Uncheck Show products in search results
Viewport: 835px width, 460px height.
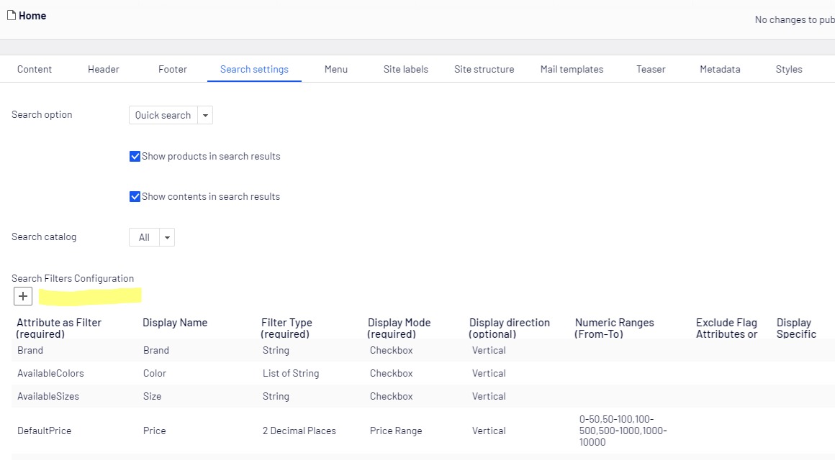coord(135,157)
